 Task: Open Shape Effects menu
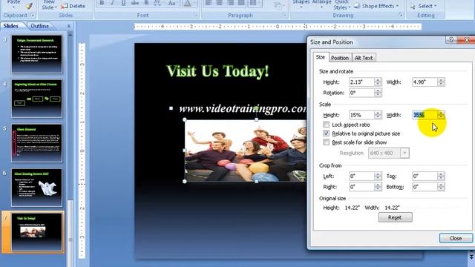tap(376, 6)
